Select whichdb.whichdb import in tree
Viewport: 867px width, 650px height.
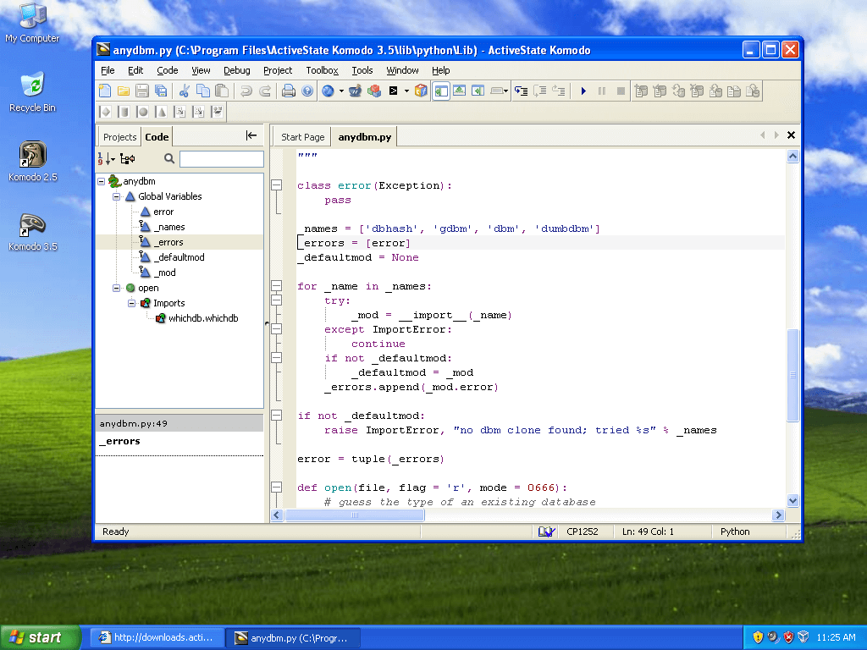coord(203,318)
